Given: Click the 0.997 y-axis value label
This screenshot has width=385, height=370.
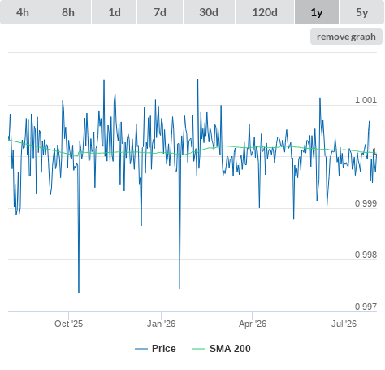Looking at the screenshot, I should click(366, 307).
